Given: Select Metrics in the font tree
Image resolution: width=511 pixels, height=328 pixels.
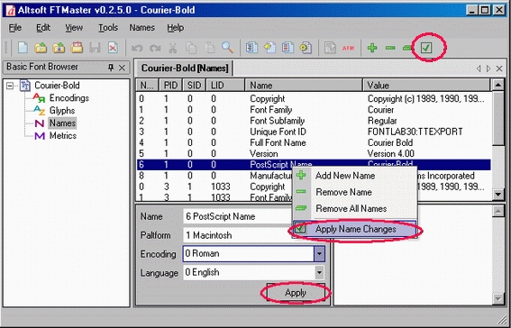Looking at the screenshot, I should coord(62,135).
